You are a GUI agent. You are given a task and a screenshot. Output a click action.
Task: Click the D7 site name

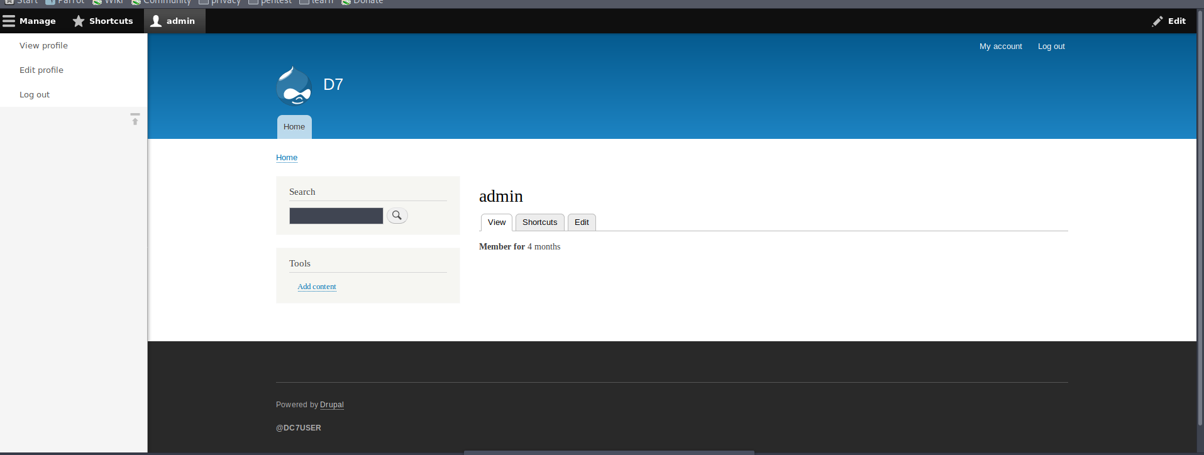[x=333, y=84]
